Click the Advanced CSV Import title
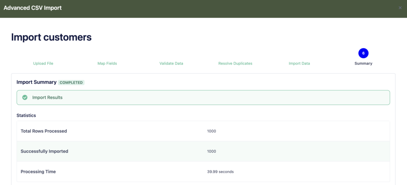407x185 pixels. [x=33, y=8]
